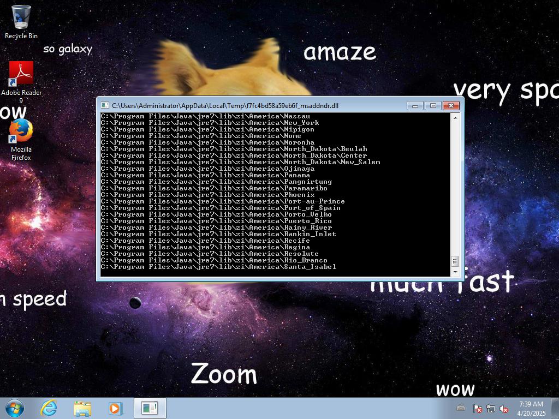Open the Windows Start menu
The image size is (559, 419).
click(15, 408)
